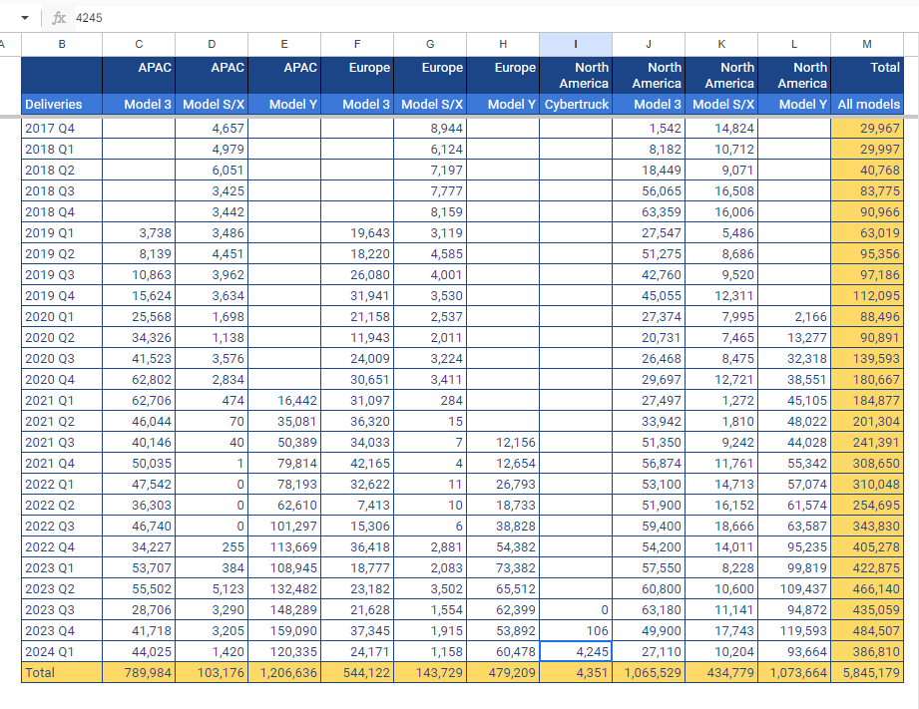This screenshot has width=919, height=709.
Task: Select the selected Cybertruck cell 4,245
Action: click(576, 651)
